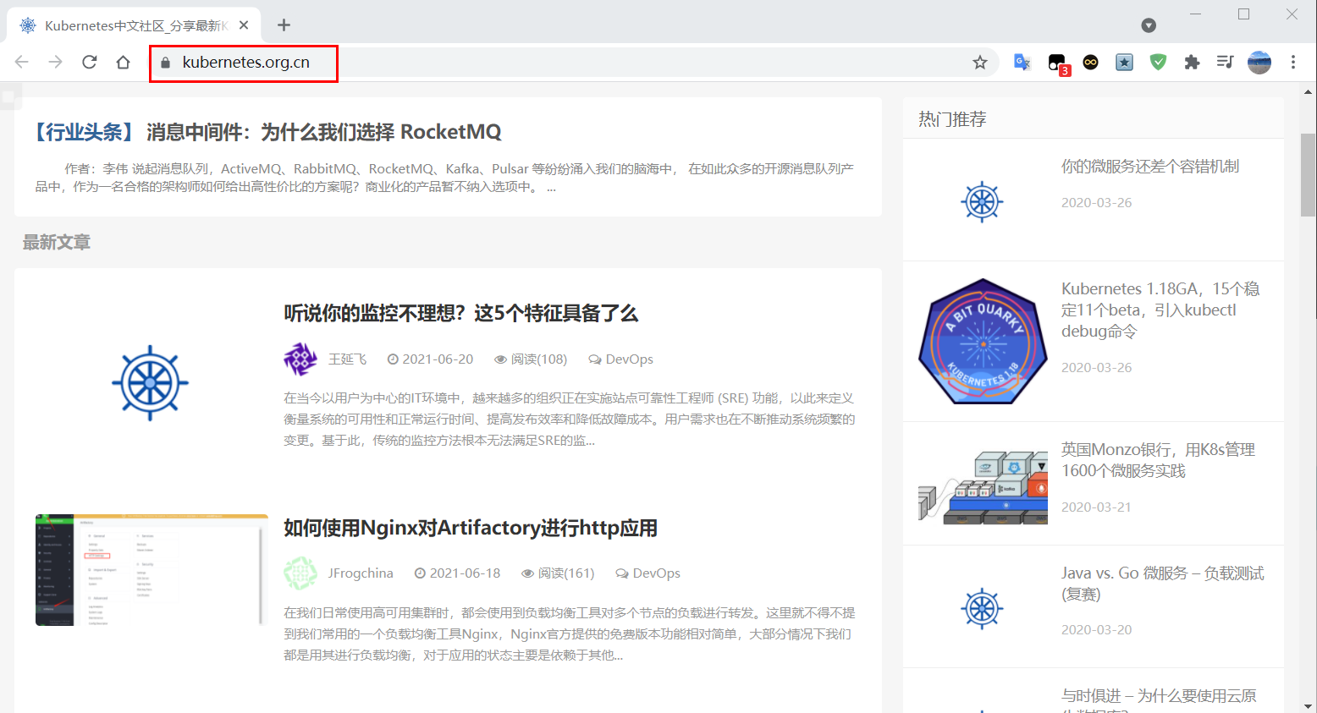Click the browser forward arrow
The image size is (1317, 713).
tap(56, 62)
